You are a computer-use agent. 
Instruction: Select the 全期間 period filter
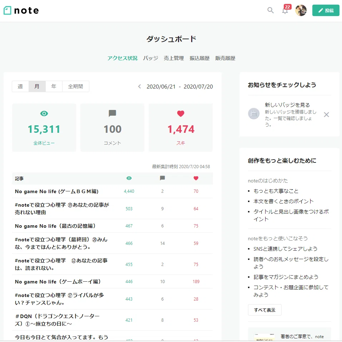click(x=75, y=86)
